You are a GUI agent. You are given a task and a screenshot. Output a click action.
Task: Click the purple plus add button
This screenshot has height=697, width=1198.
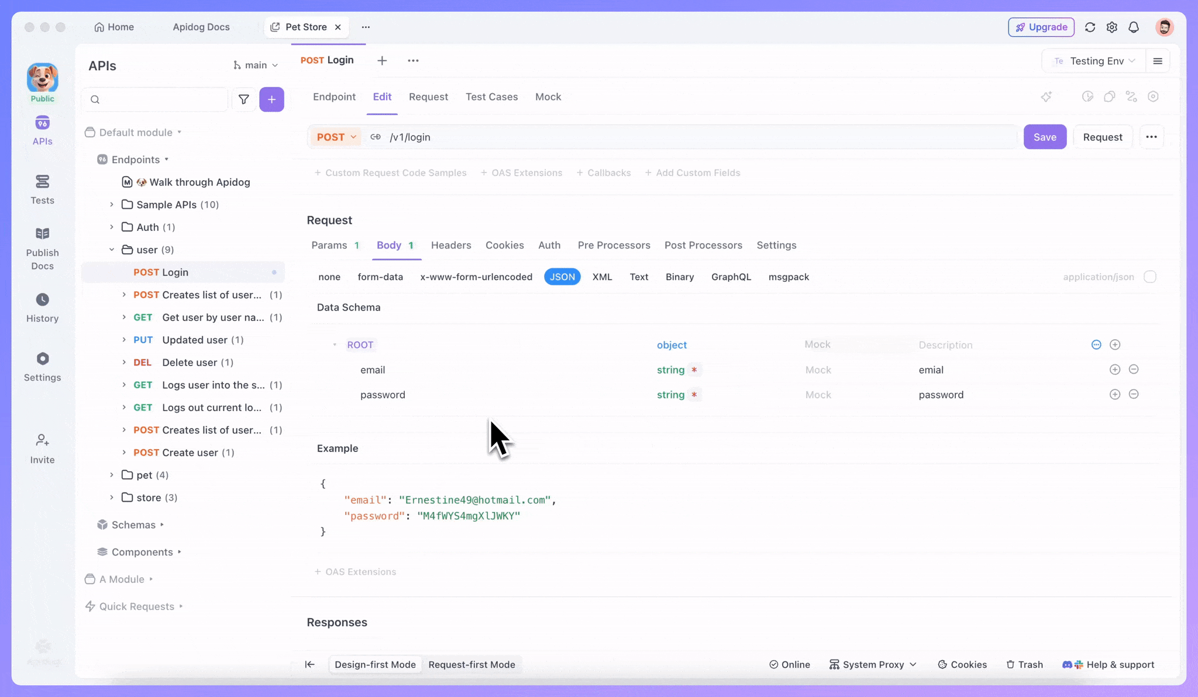point(271,99)
